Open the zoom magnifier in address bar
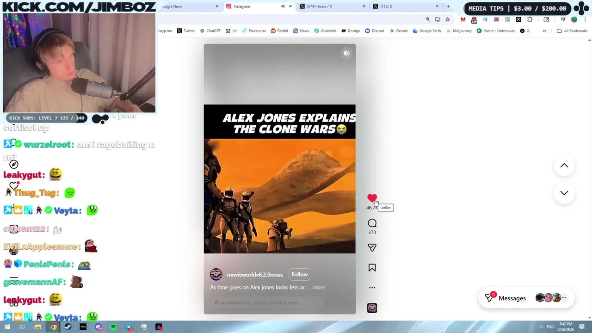The height and width of the screenshot is (333, 592). click(x=428, y=19)
